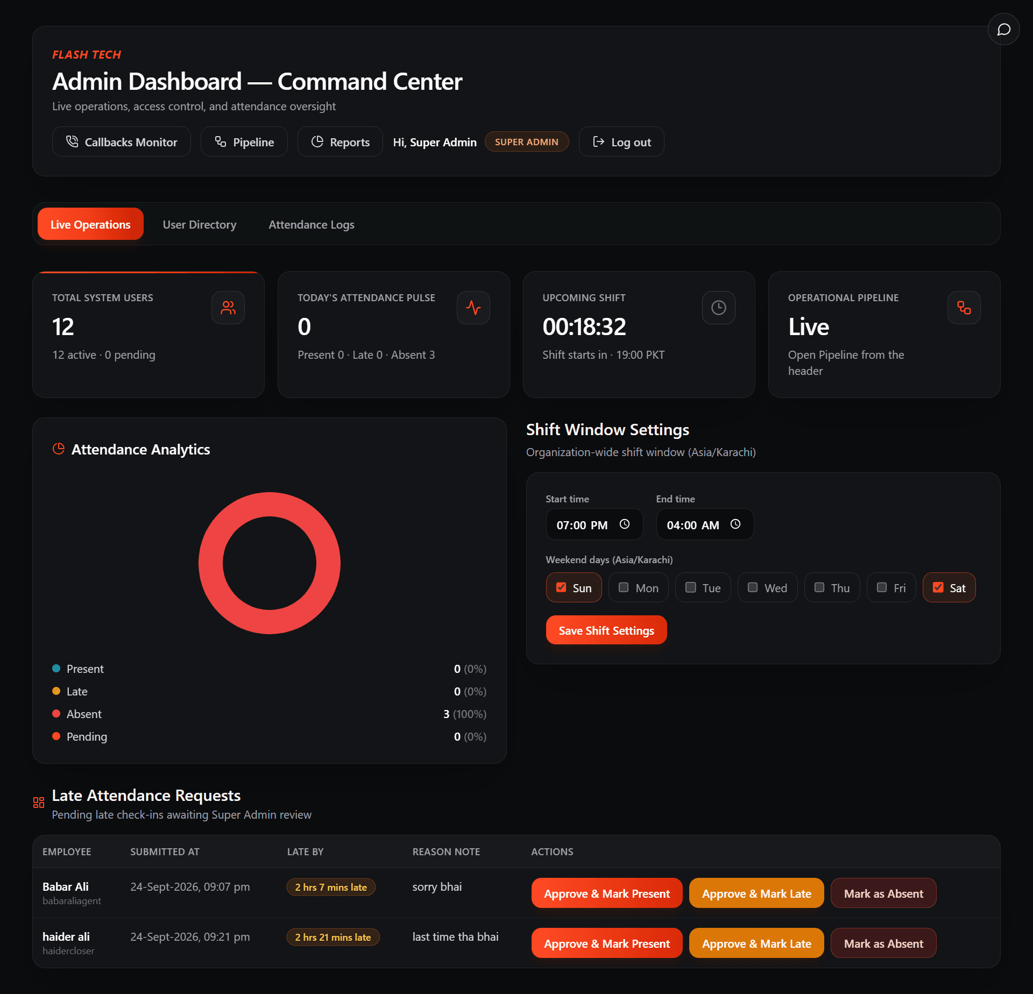Screen dimensions: 1033x994
Task: Click the Attendance Analytics pie icon
Action: click(59, 449)
